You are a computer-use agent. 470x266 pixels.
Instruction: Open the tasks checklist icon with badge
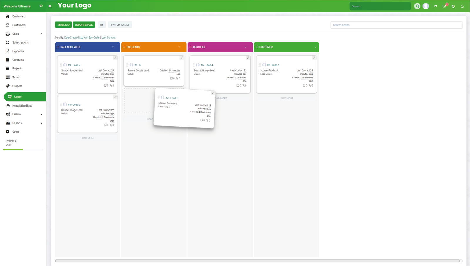[444, 6]
